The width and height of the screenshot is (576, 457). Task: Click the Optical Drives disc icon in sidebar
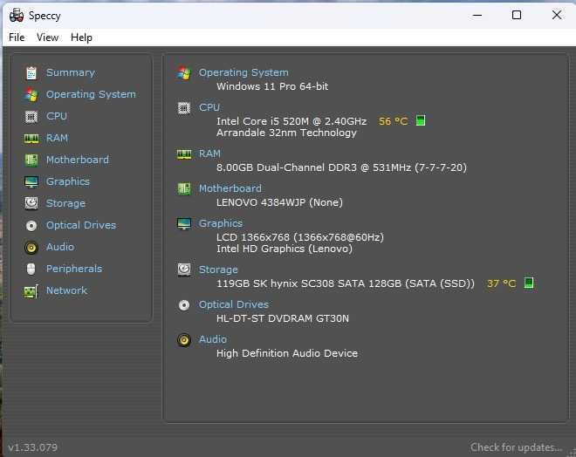31,225
